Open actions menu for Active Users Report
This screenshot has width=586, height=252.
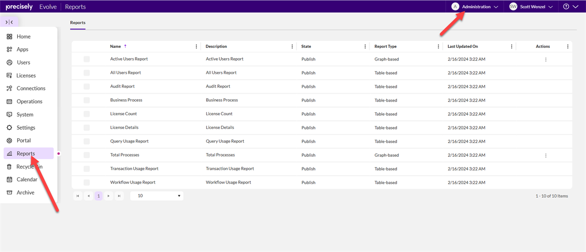pyautogui.click(x=545, y=60)
